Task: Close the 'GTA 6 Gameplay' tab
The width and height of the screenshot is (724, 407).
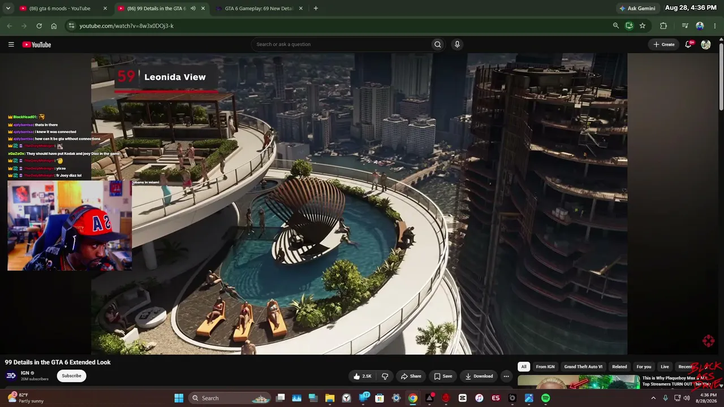Action: 301,8
